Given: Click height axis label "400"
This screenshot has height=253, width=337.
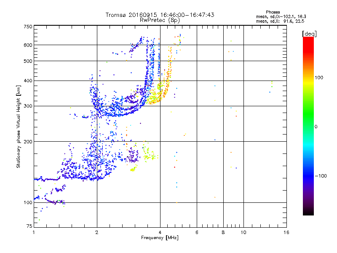Looking at the screenshot, I should pyautogui.click(x=28, y=81).
